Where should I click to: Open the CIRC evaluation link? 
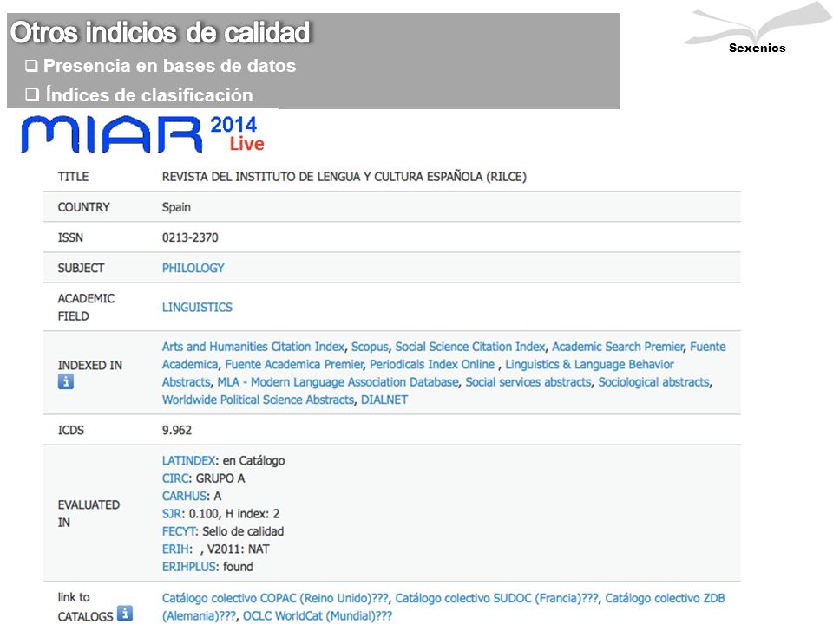point(175,478)
